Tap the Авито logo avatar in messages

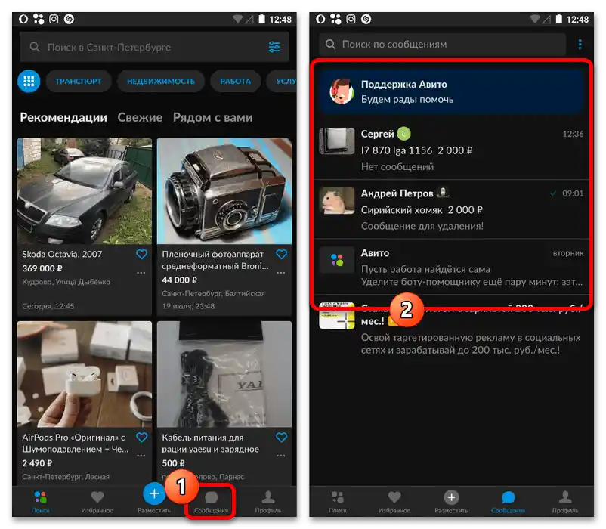[336, 260]
